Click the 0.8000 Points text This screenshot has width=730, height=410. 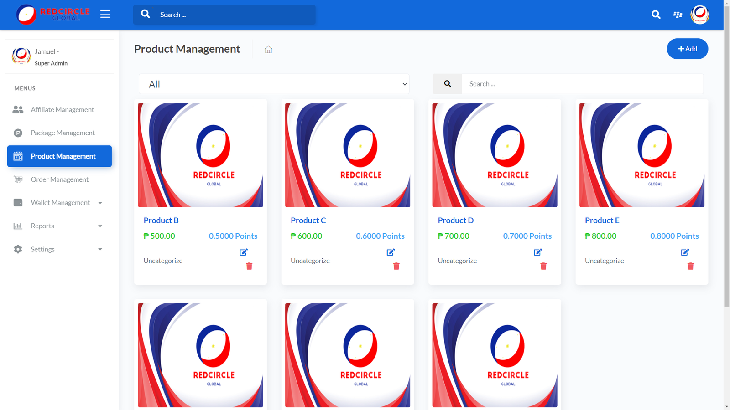tap(674, 236)
